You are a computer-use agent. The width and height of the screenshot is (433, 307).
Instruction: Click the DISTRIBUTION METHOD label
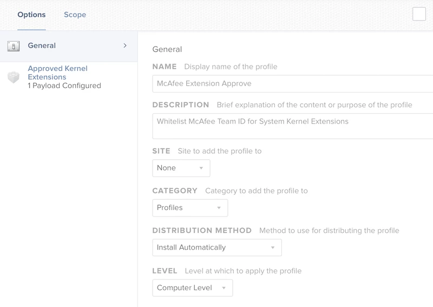pyautogui.click(x=202, y=230)
